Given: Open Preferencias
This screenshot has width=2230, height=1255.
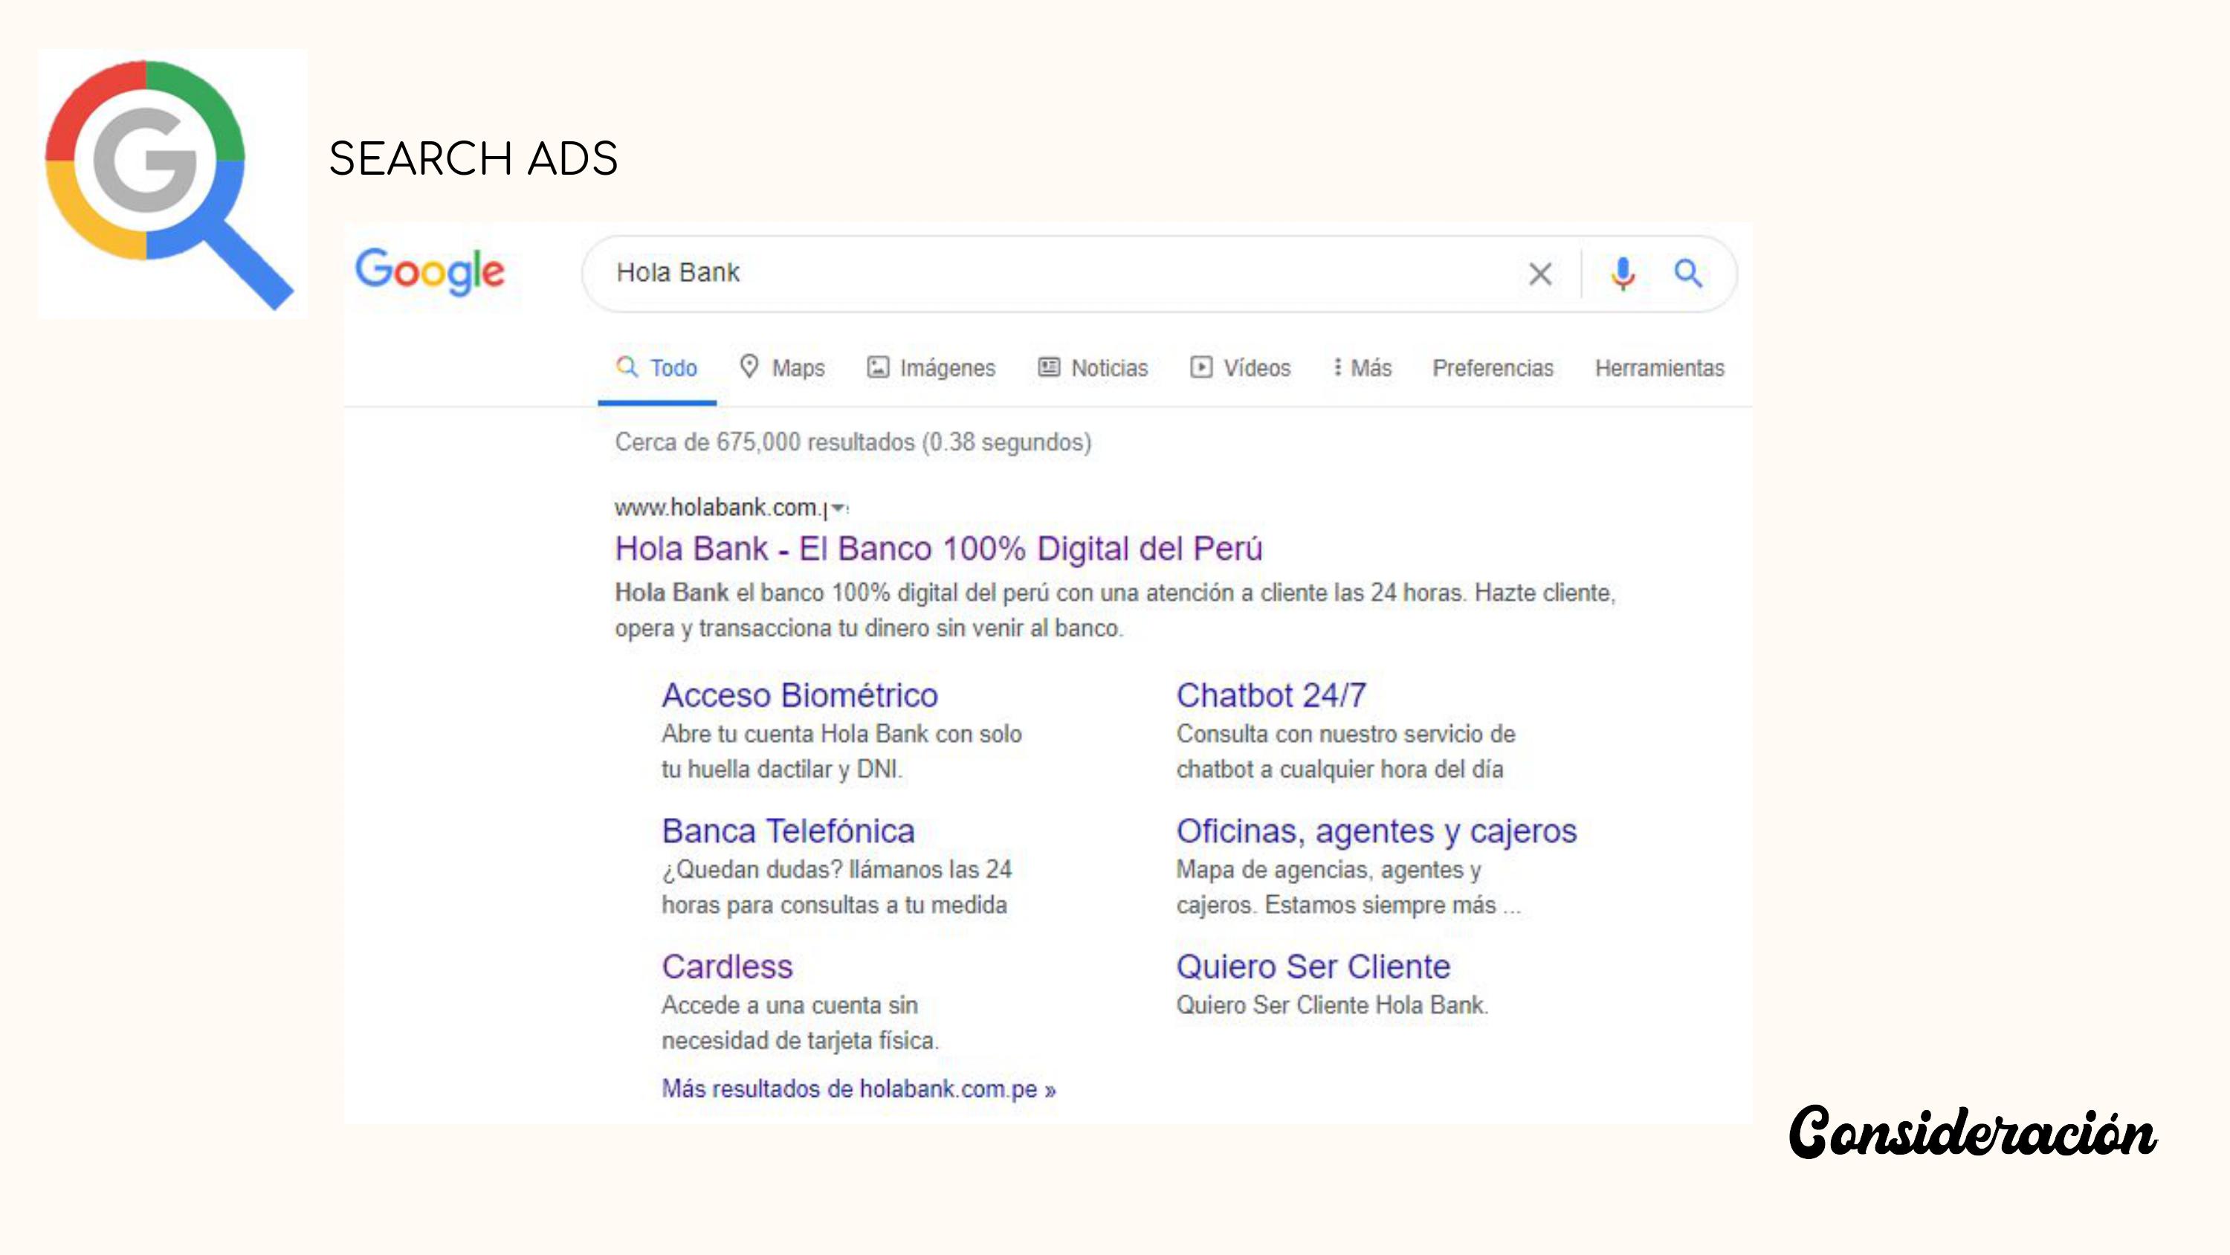Looking at the screenshot, I should tap(1493, 368).
